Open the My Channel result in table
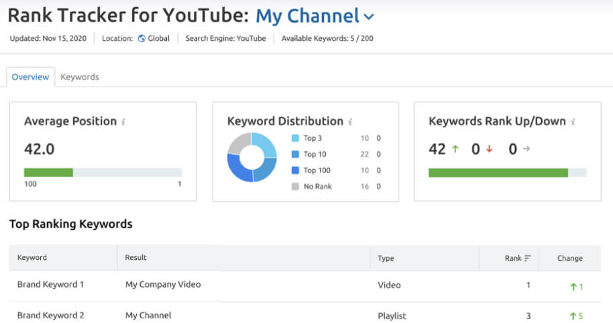Image resolution: width=613 pixels, height=323 pixels. tap(148, 315)
